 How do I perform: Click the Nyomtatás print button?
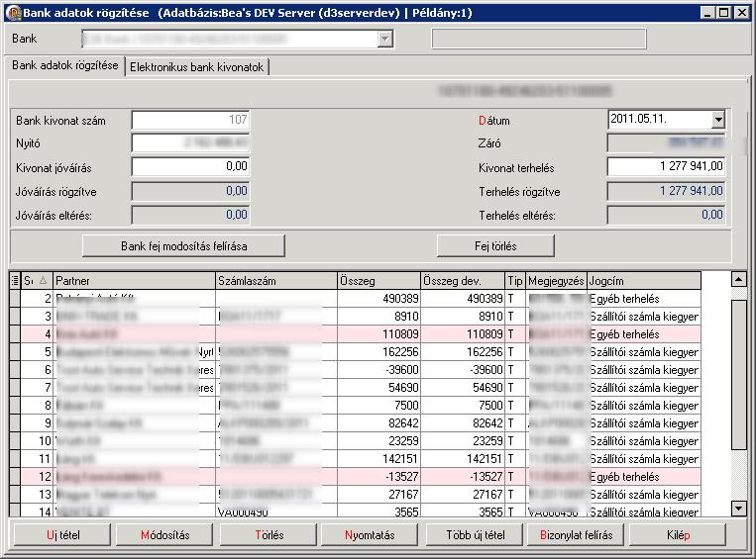click(x=370, y=535)
